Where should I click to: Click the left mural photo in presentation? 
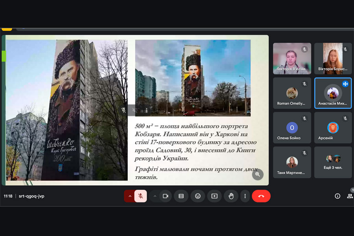point(66,110)
